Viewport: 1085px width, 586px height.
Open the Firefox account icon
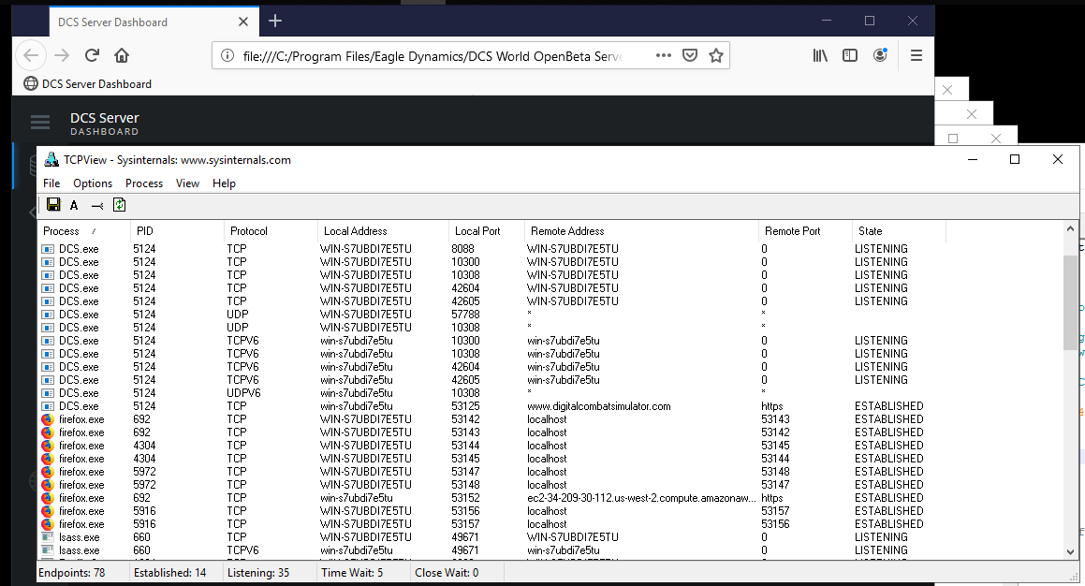coord(880,55)
